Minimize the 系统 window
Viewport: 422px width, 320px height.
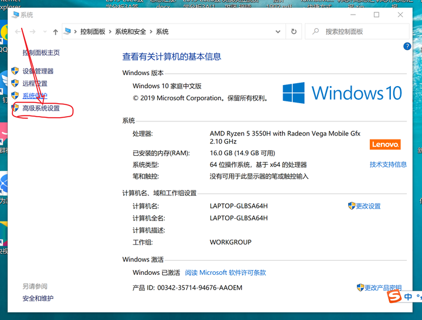tap(353, 15)
